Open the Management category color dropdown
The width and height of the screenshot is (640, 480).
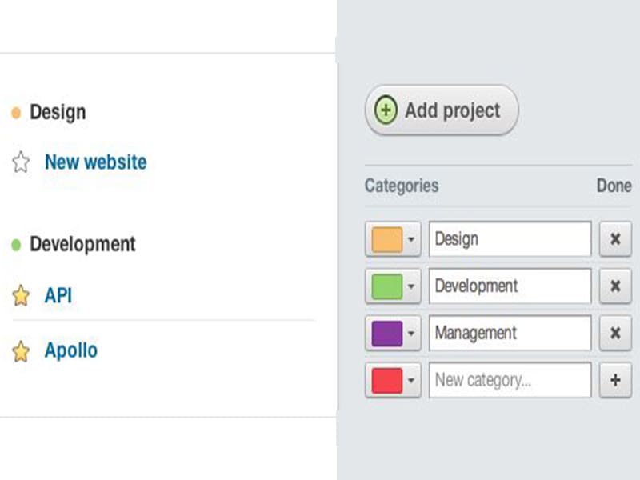point(412,333)
